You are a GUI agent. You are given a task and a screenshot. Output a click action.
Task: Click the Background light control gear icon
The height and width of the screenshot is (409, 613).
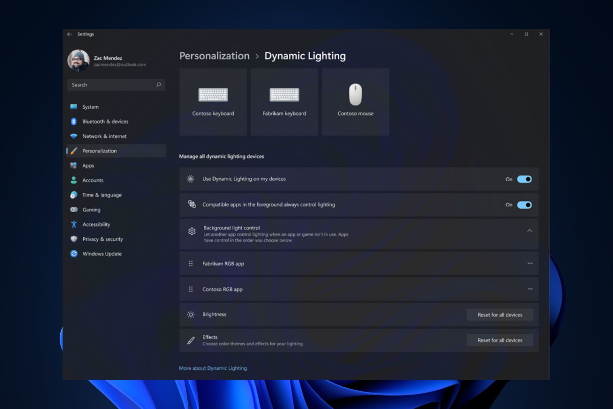pyautogui.click(x=192, y=231)
